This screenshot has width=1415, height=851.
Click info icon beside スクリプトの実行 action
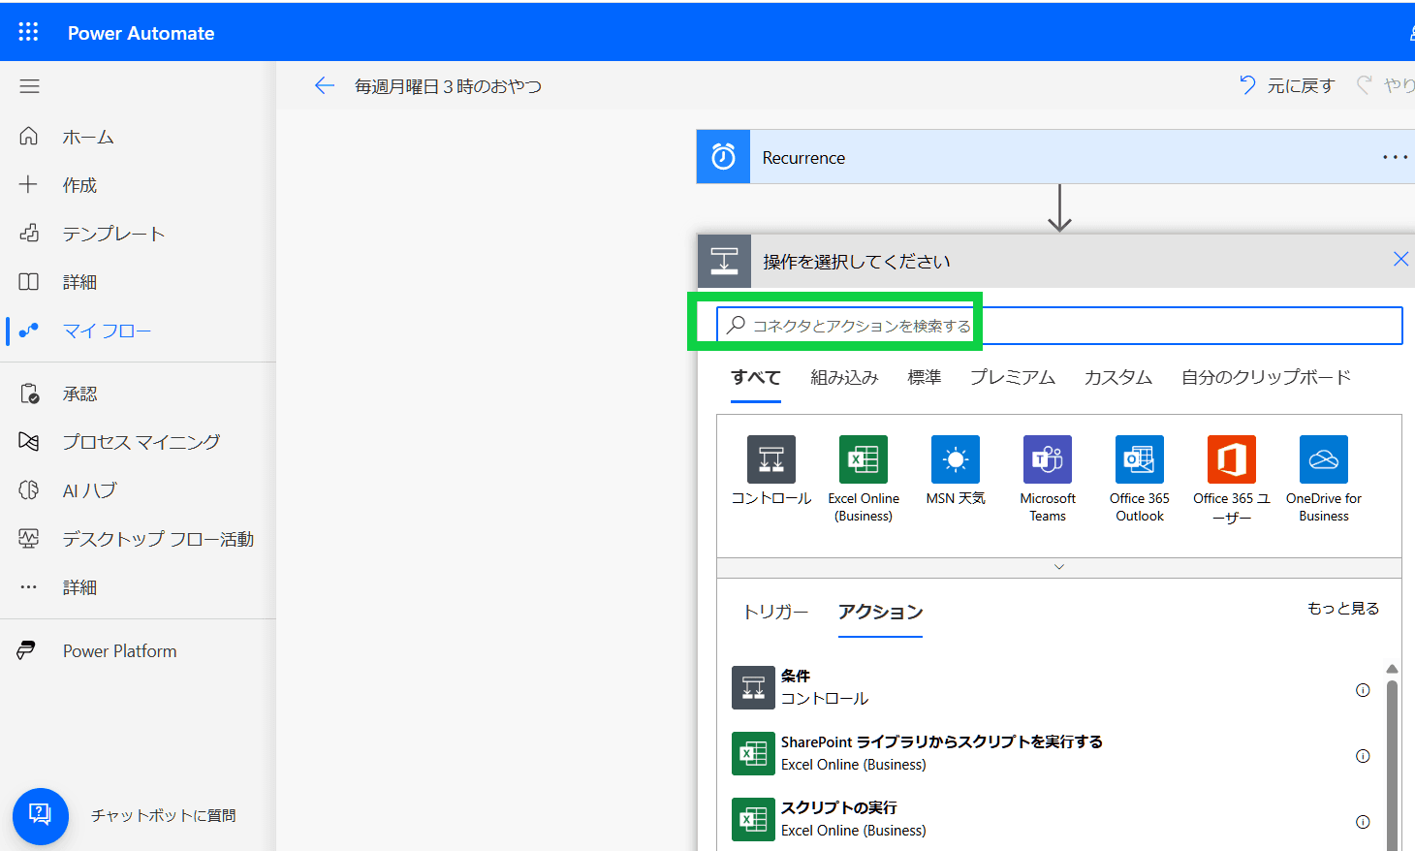[x=1363, y=821]
